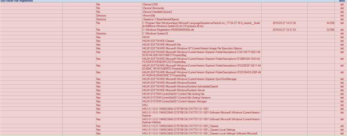347x136 pixels.
Task: Click the Image File Execution Options key
Action: pyautogui.click(x=192, y=48)
